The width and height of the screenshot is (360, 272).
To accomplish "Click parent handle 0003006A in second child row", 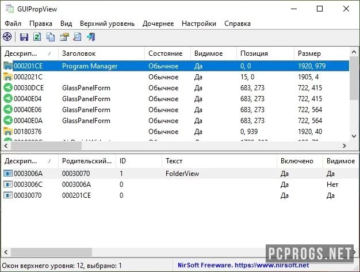I will click(76, 185).
